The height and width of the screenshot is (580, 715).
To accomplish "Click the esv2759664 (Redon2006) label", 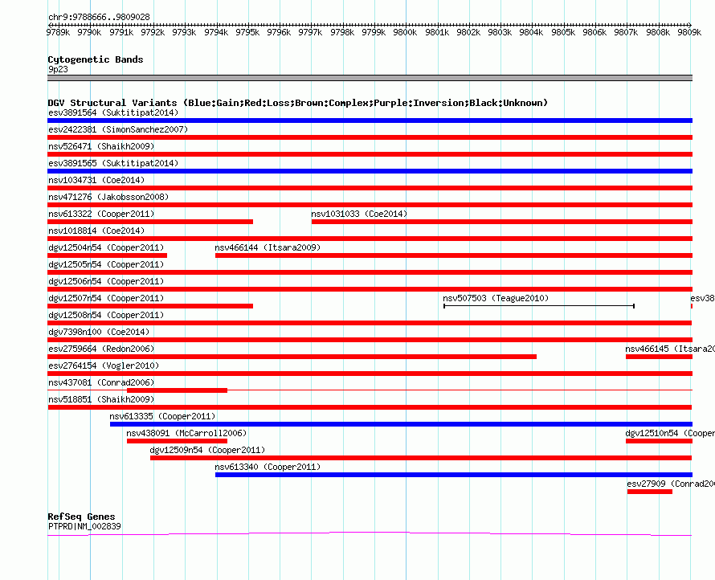I will tap(101, 349).
